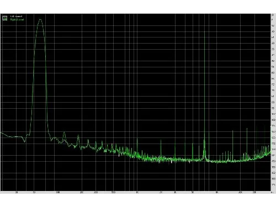Click the top of the large 60 Hz peak
276x207 pixels.
click(40, 19)
